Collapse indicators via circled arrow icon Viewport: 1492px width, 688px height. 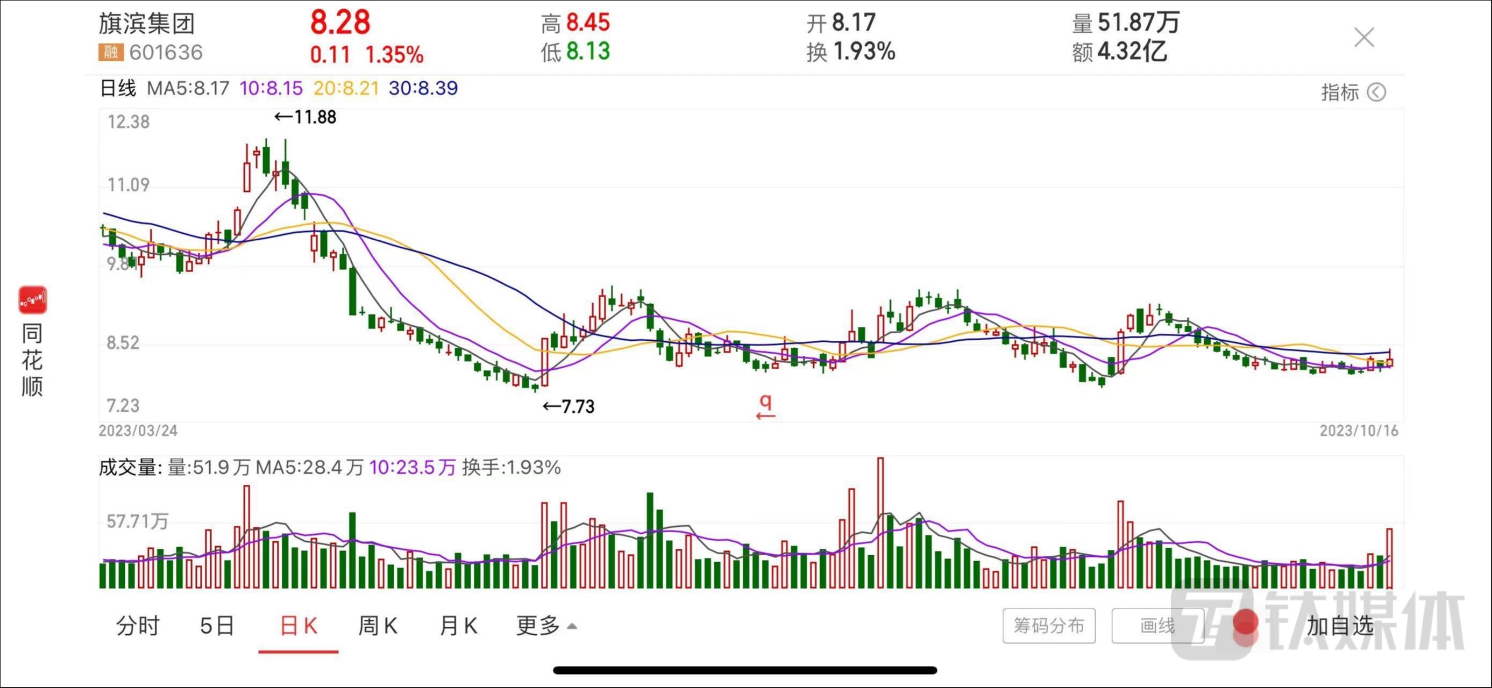click(x=1376, y=92)
